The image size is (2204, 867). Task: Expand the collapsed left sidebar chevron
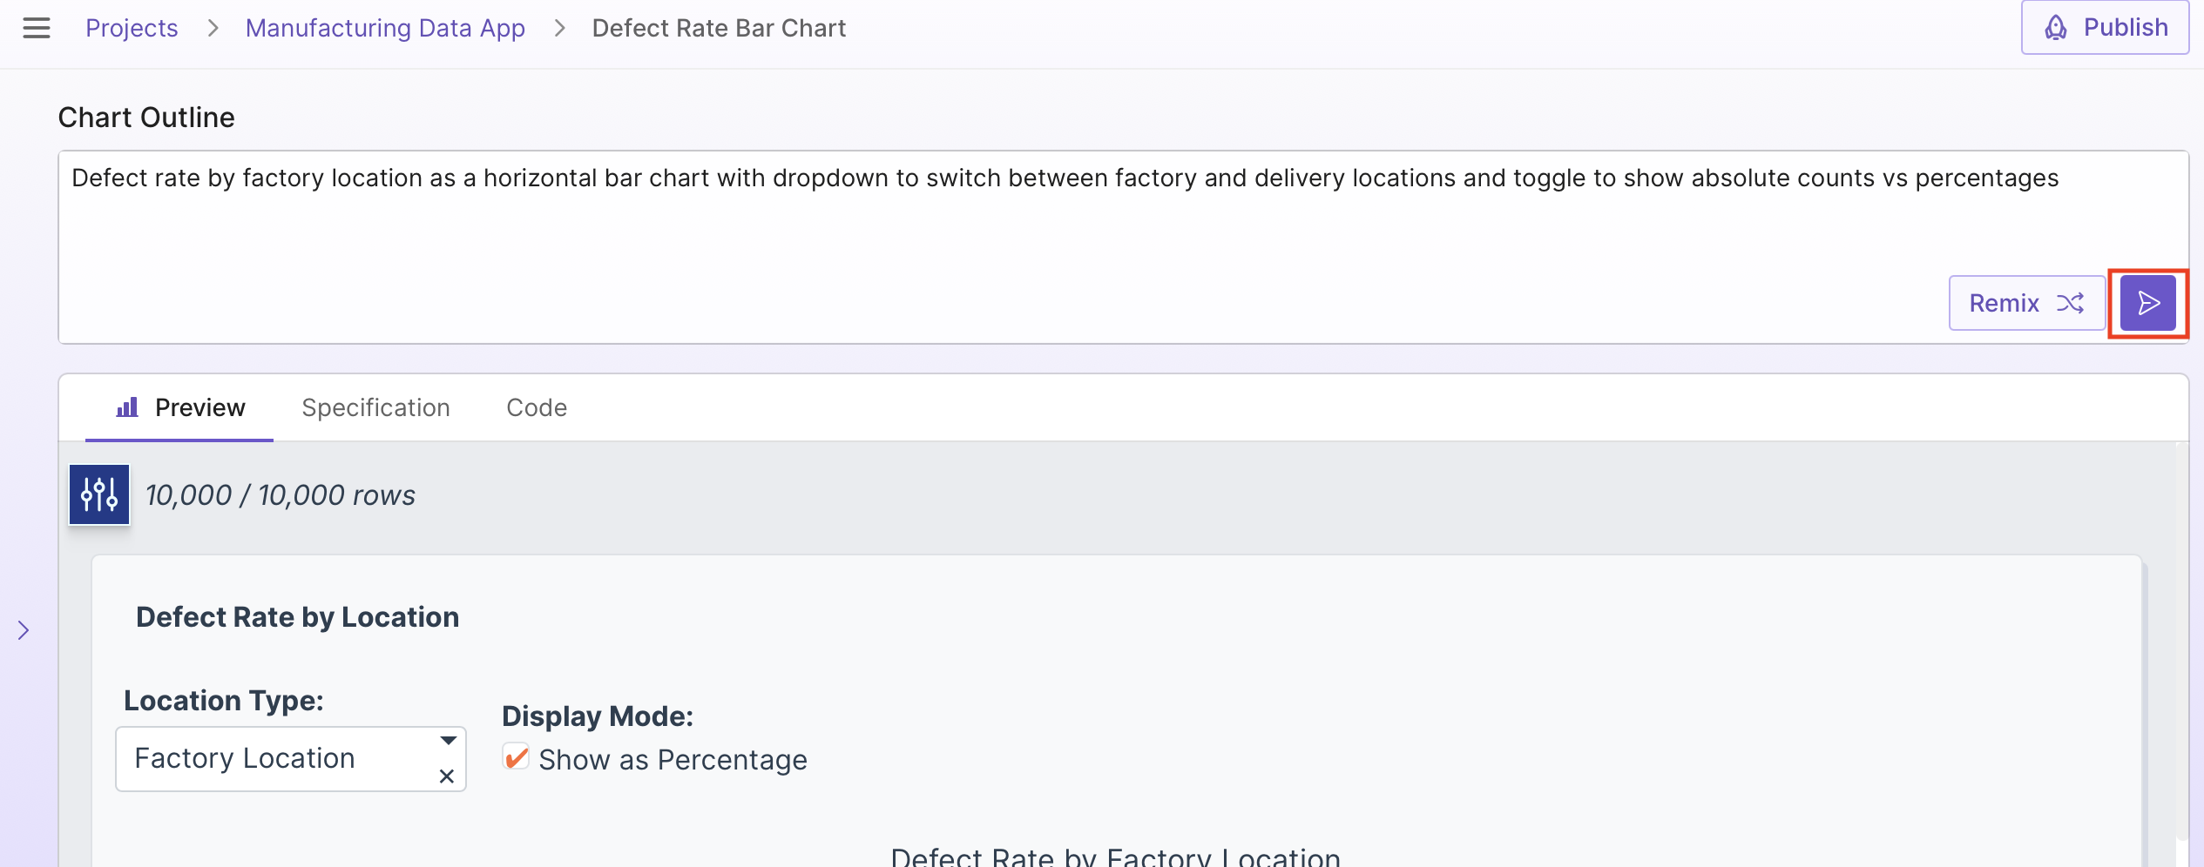(x=24, y=630)
